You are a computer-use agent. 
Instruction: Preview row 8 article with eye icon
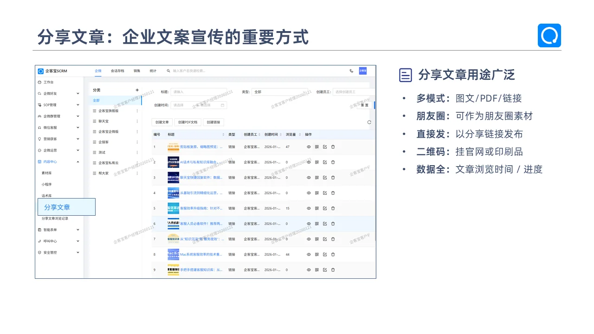[x=309, y=254]
